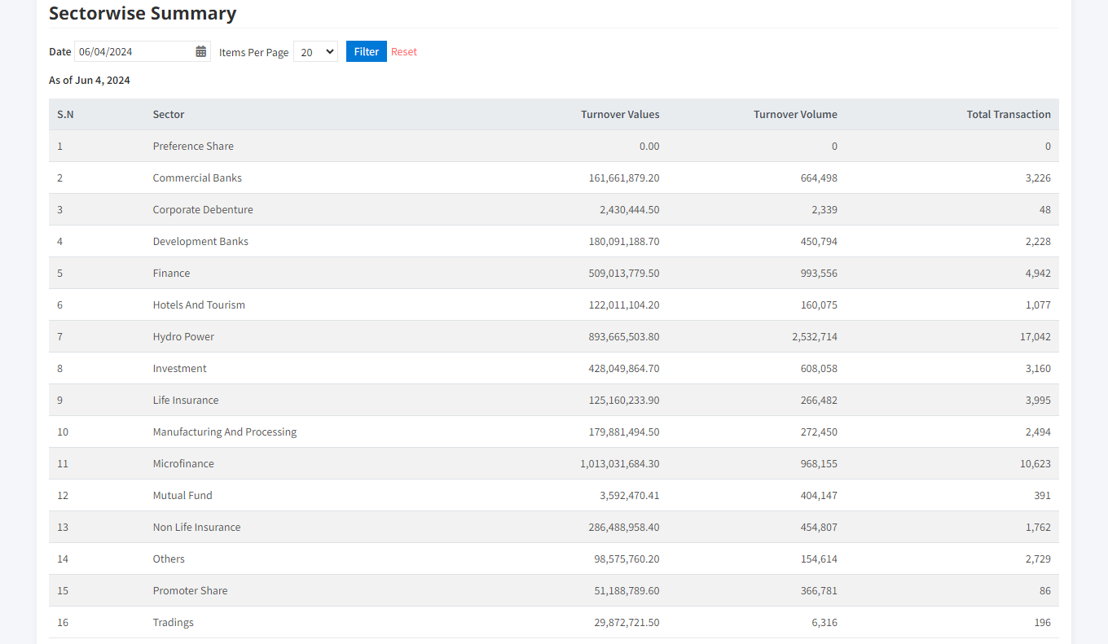
Task: Click the Hydro Power sector name
Action: pos(183,337)
